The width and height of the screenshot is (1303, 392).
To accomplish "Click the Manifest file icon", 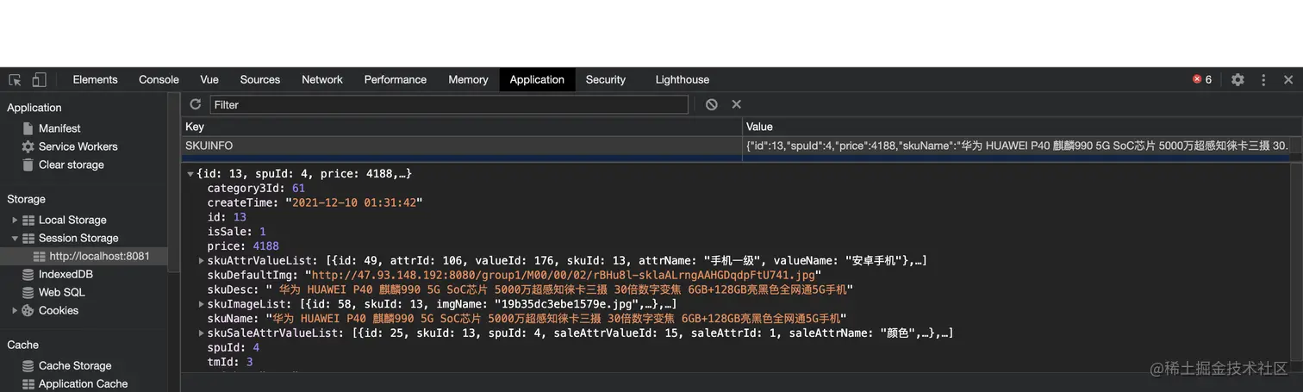I will [x=28, y=128].
